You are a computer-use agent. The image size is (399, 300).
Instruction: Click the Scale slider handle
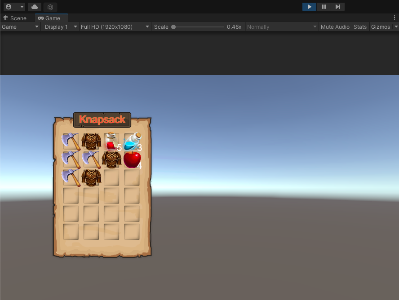(x=173, y=27)
